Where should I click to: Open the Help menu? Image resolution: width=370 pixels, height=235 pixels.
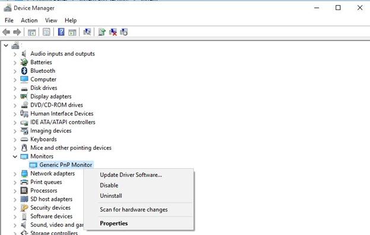tap(71, 21)
